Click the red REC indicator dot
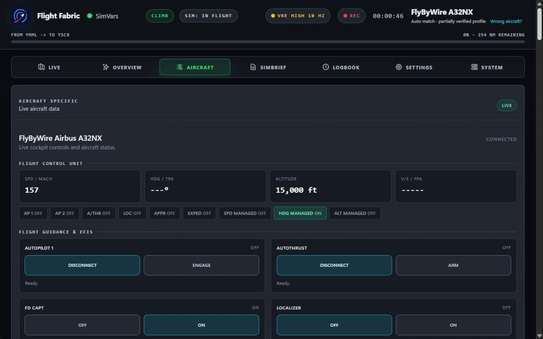Image resolution: width=543 pixels, height=339 pixels. coord(345,16)
